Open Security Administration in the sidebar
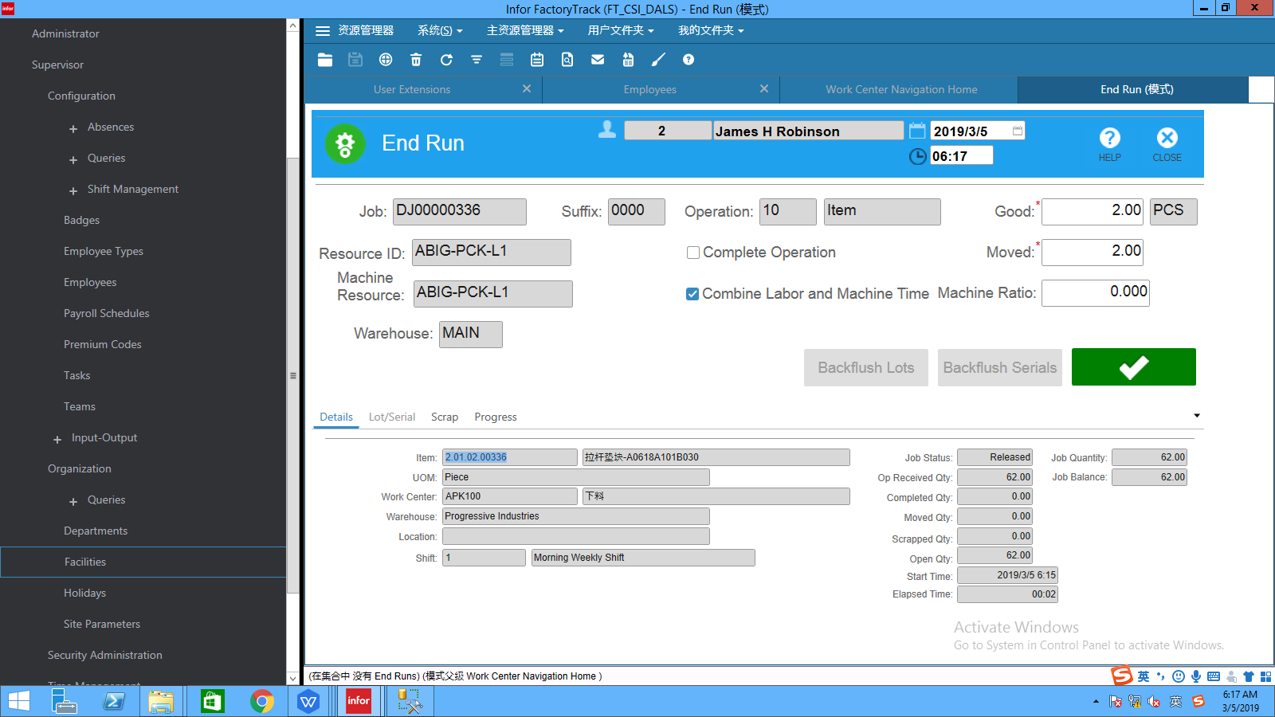The height and width of the screenshot is (717, 1275). coord(105,655)
